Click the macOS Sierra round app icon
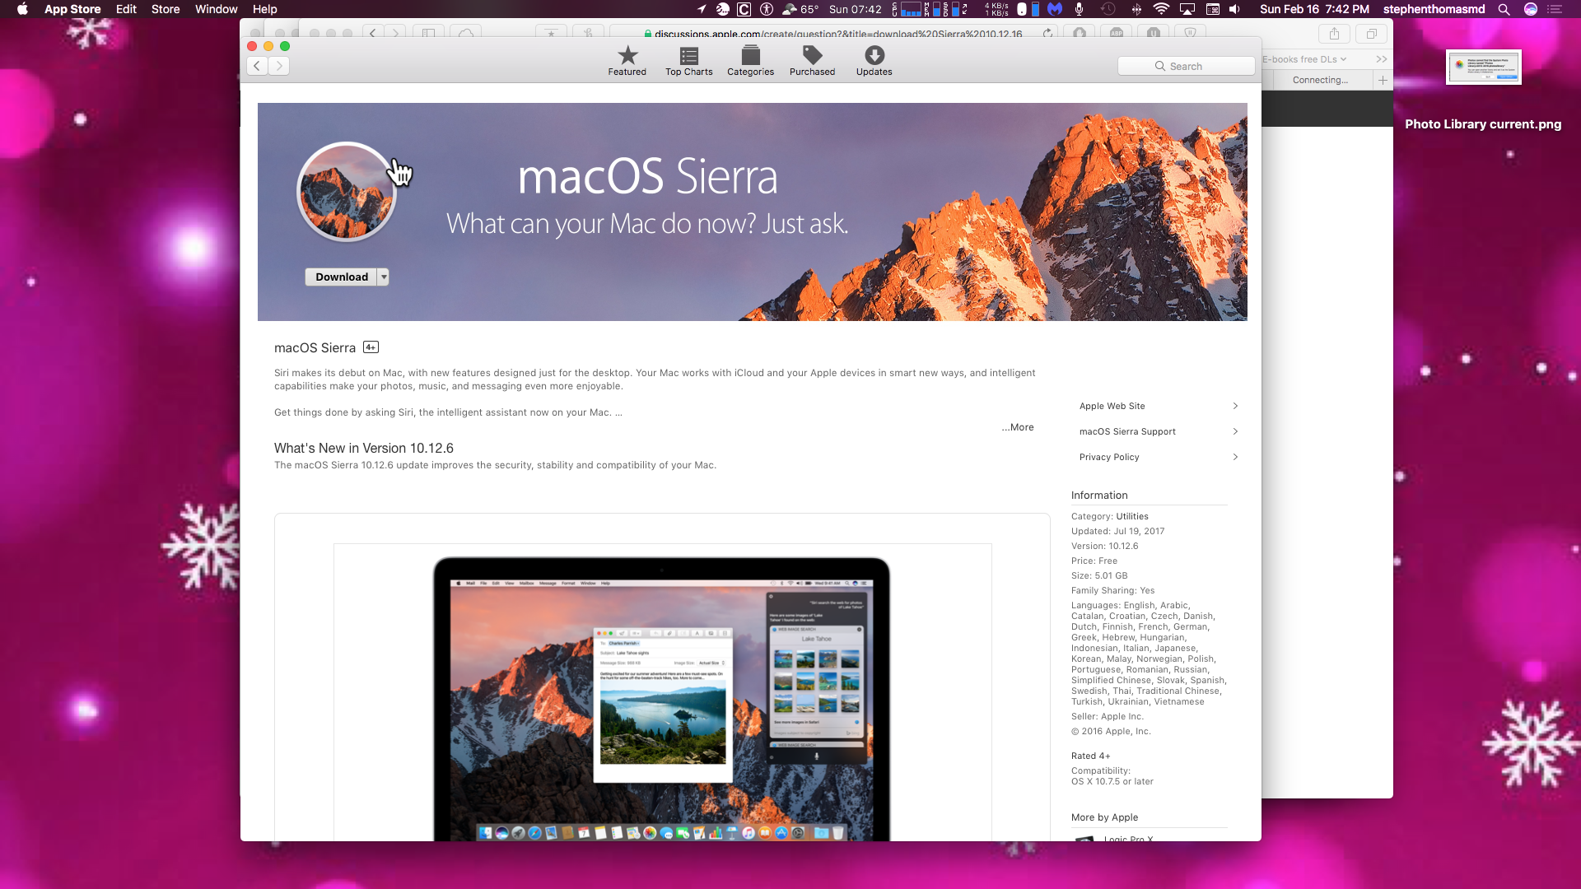The height and width of the screenshot is (889, 1581). pos(347,192)
